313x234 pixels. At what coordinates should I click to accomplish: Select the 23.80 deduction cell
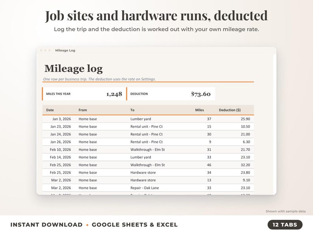tap(245, 172)
